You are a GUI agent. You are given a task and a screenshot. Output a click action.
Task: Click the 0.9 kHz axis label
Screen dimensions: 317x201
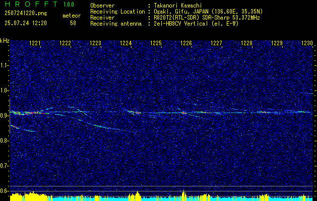5,116
